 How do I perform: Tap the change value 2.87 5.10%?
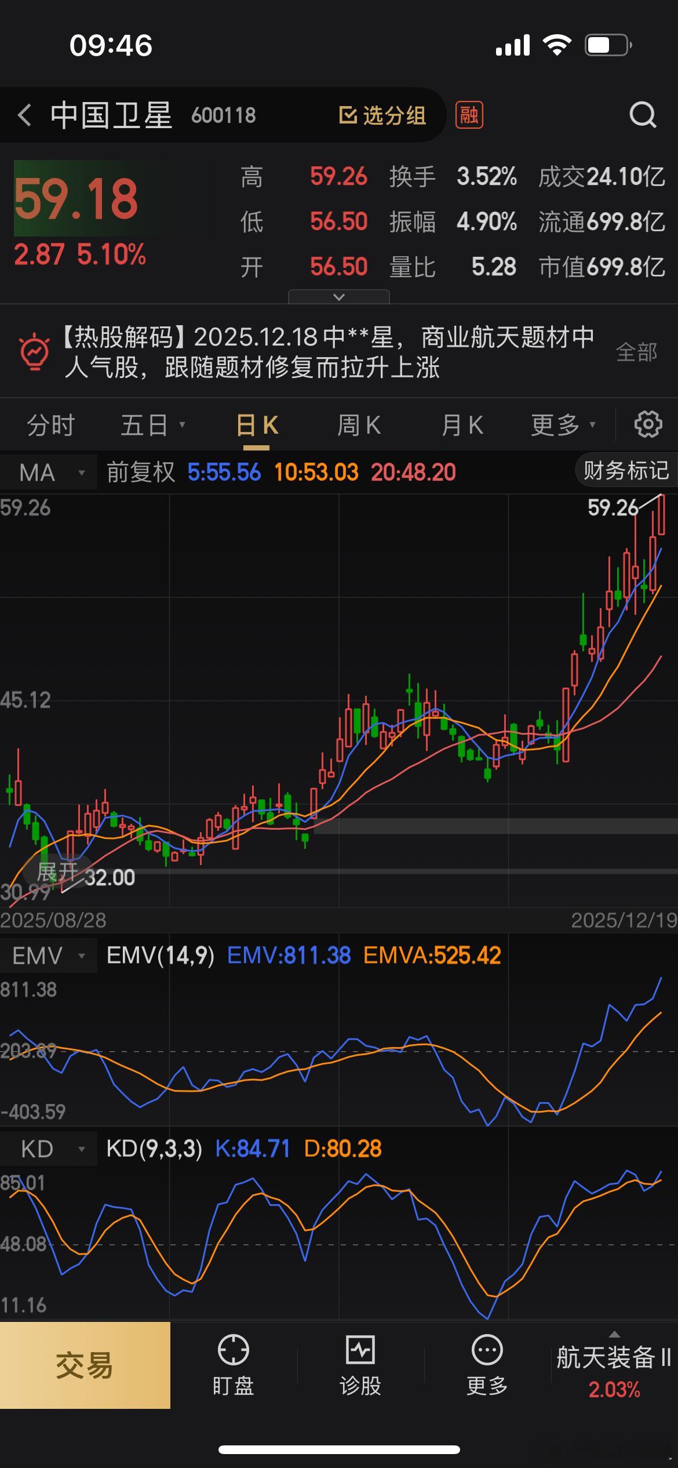pos(80,255)
